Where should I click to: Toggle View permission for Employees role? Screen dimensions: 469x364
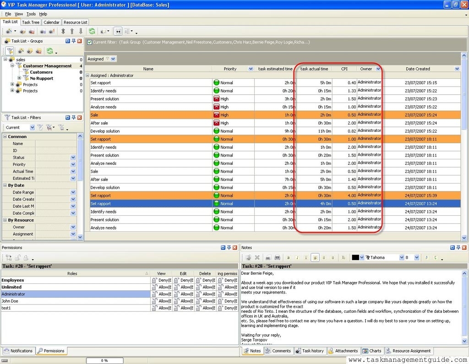click(x=161, y=280)
